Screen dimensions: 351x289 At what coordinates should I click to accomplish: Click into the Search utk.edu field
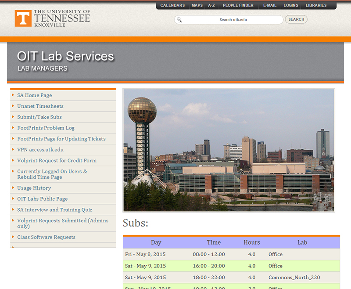(233, 20)
